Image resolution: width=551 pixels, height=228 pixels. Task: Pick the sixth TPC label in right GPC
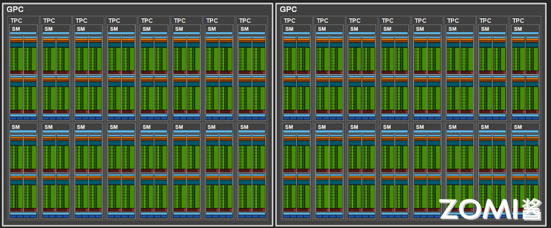[453, 21]
